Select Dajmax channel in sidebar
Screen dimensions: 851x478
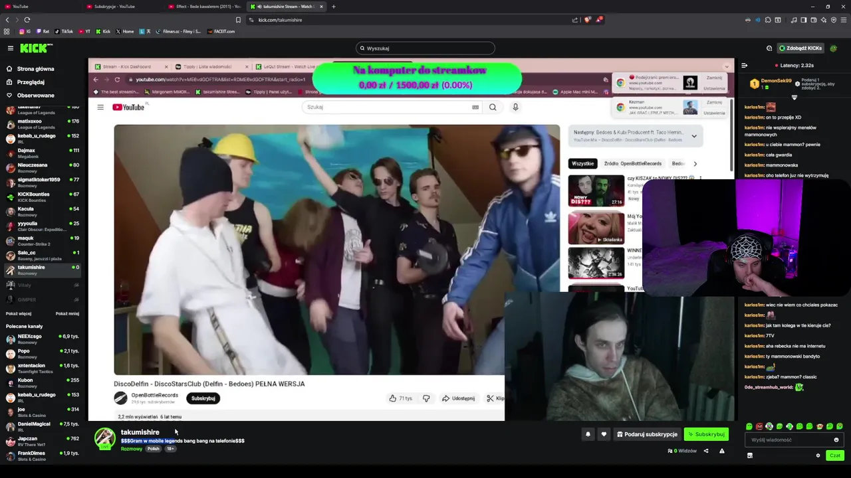coord(41,153)
